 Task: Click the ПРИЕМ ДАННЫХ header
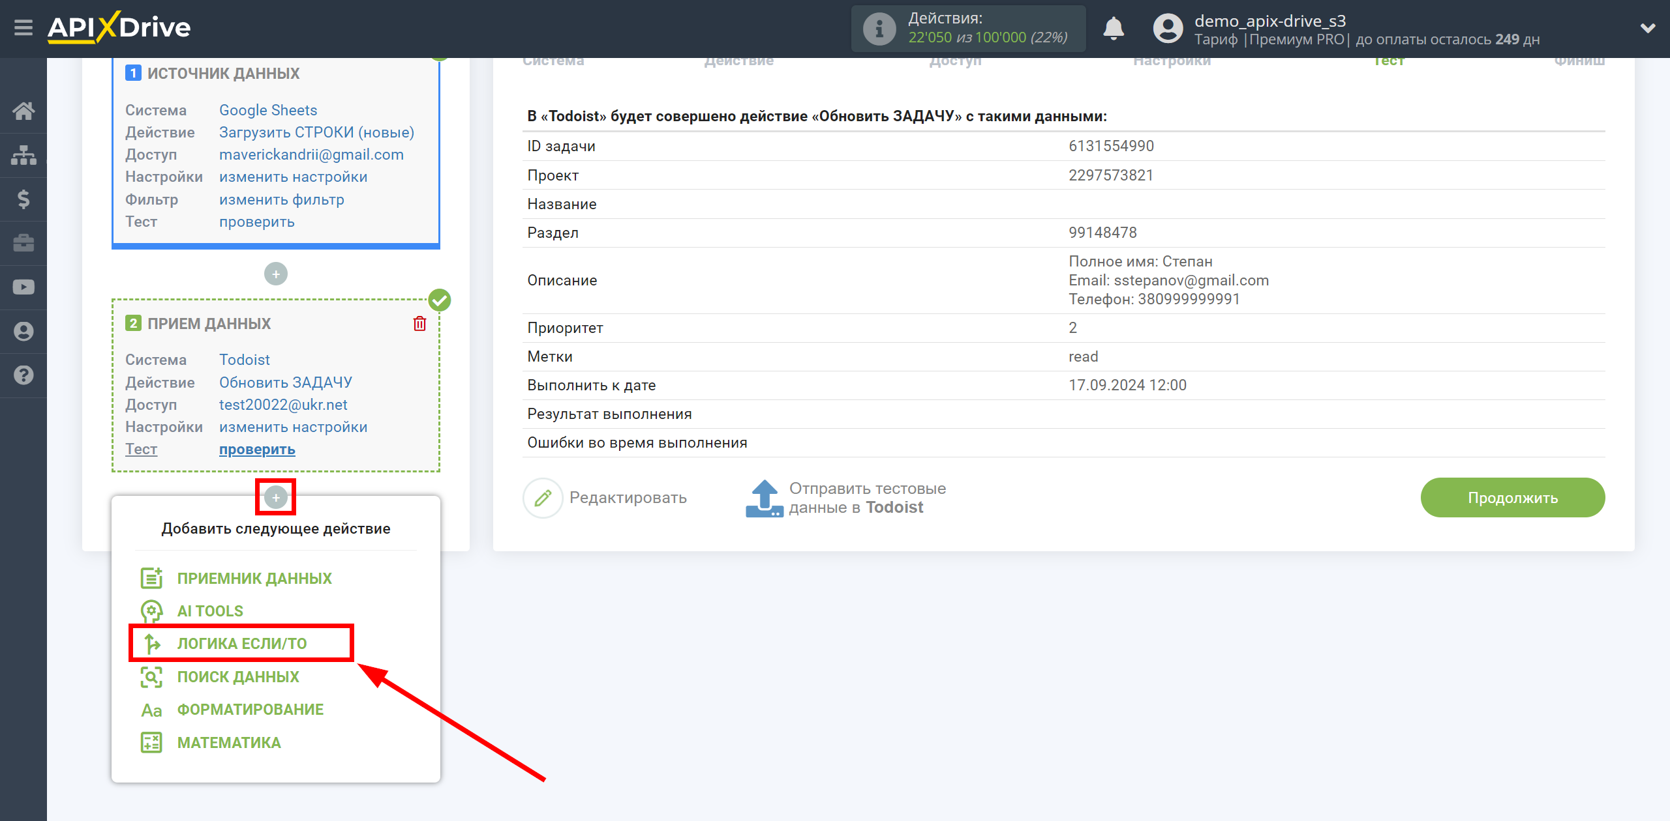pos(209,324)
